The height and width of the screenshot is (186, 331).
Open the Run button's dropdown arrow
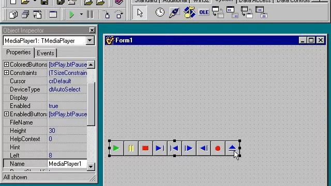click(x=81, y=14)
